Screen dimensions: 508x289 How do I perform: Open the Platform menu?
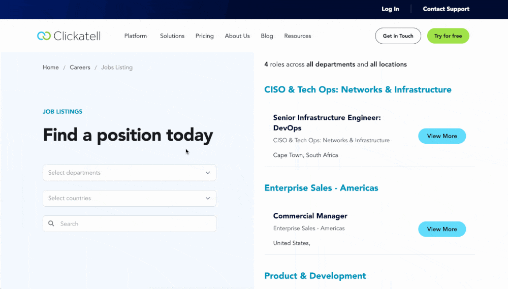pyautogui.click(x=136, y=36)
